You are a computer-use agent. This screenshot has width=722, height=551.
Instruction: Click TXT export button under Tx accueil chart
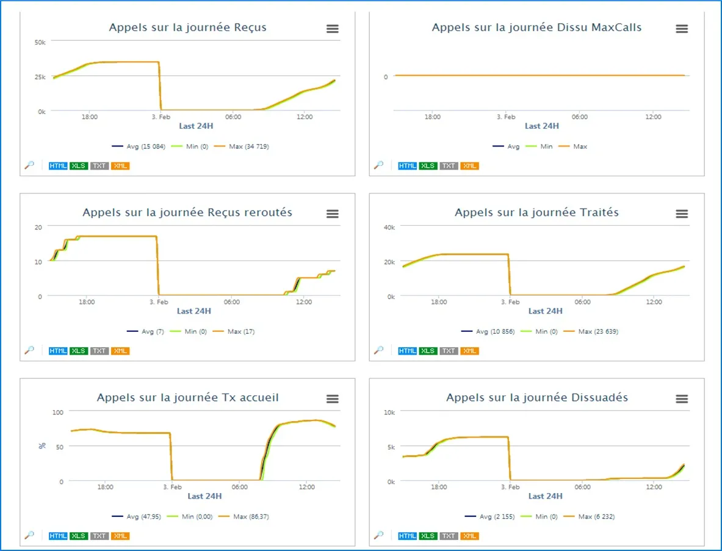(x=99, y=536)
